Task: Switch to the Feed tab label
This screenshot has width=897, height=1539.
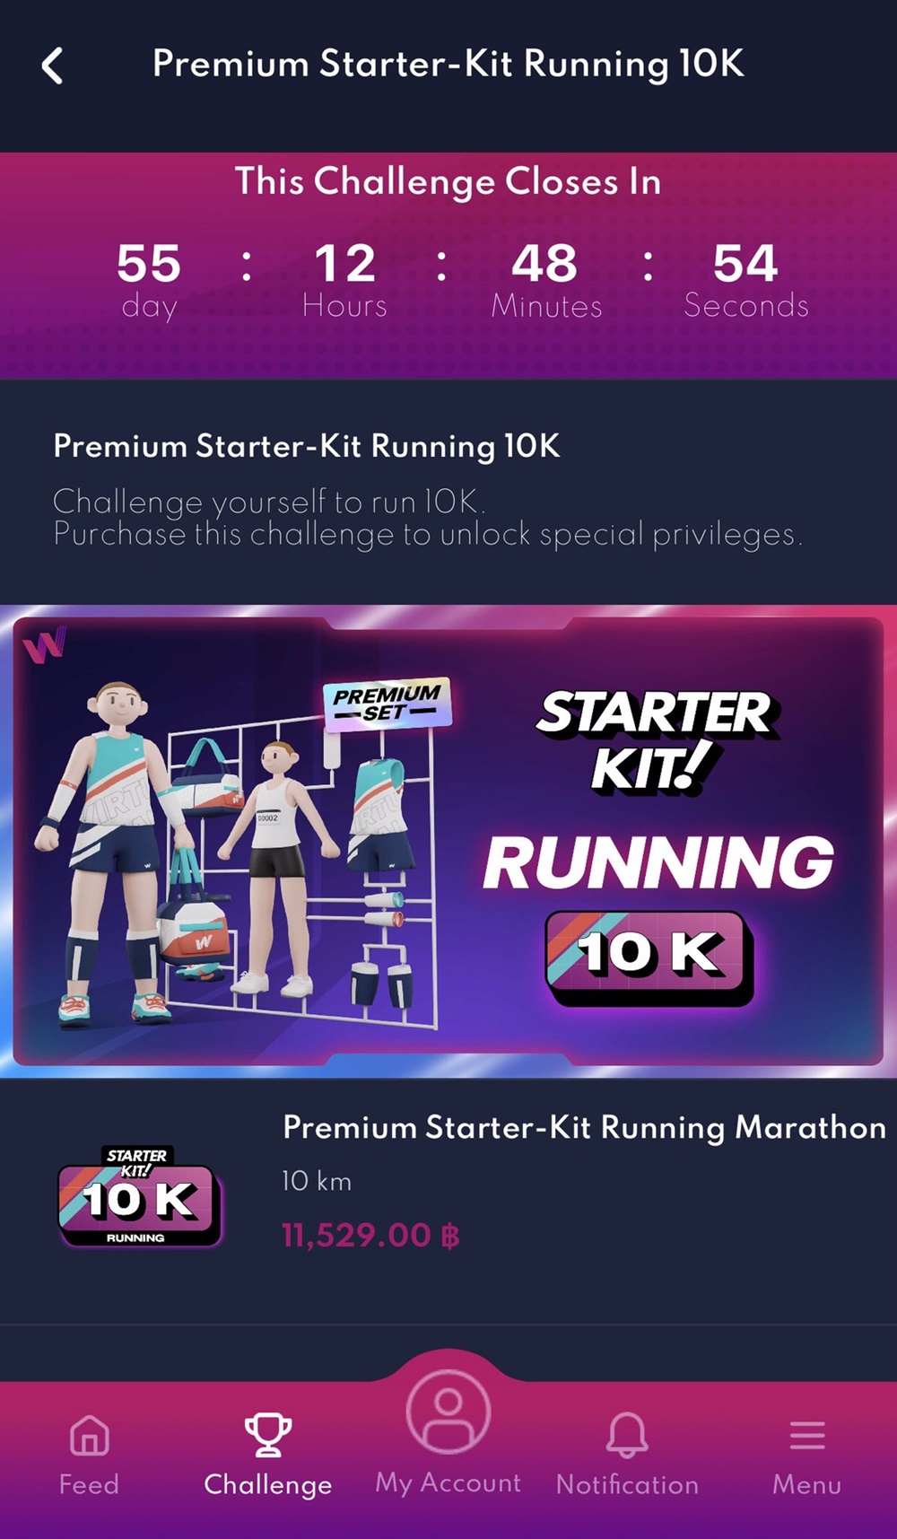Action: point(89,1484)
